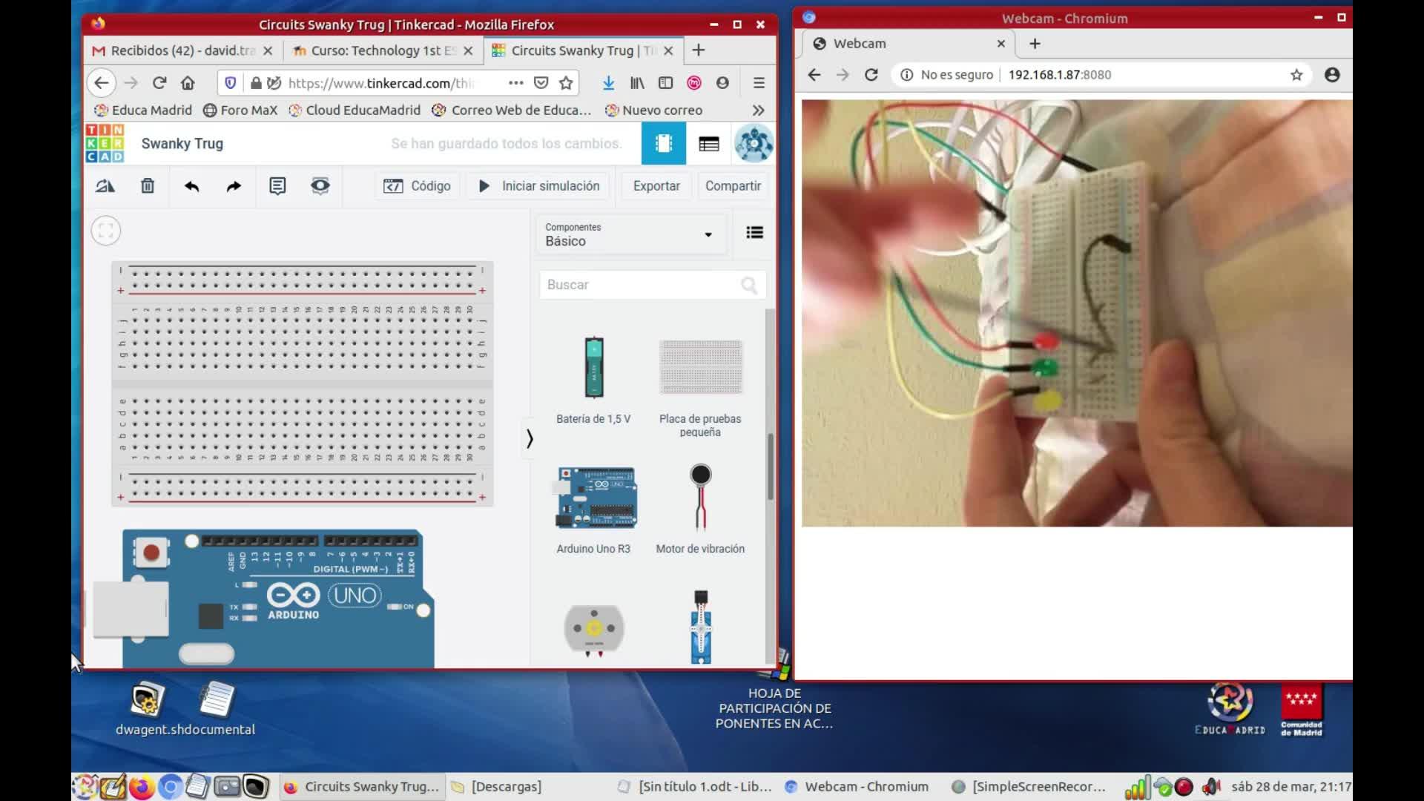Viewport: 1424px width, 801px height.
Task: Open the Componentes Básico dropdown
Action: coord(629,234)
